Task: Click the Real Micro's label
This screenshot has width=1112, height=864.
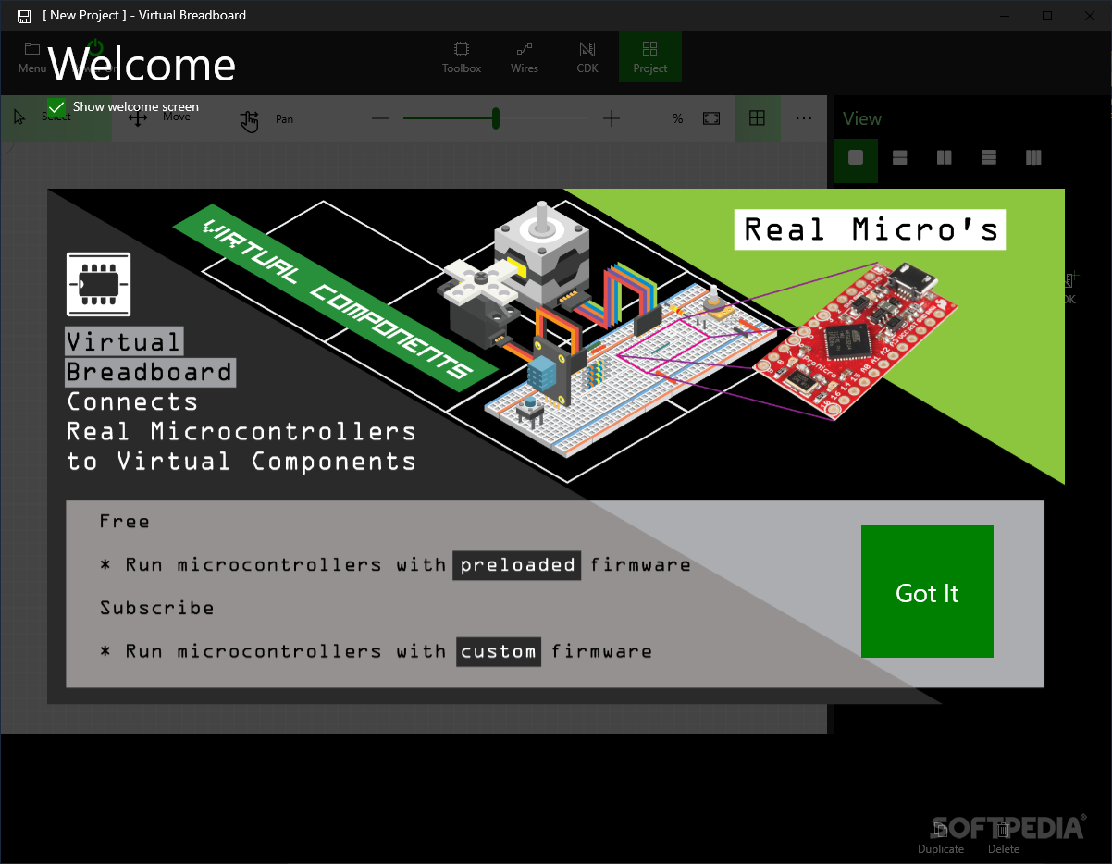Action: click(871, 229)
